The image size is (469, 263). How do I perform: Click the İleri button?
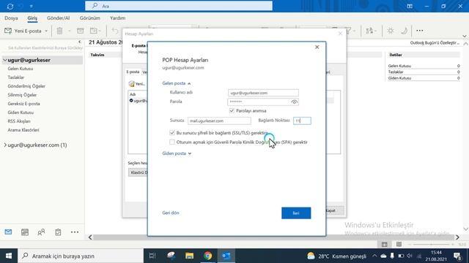(x=296, y=213)
